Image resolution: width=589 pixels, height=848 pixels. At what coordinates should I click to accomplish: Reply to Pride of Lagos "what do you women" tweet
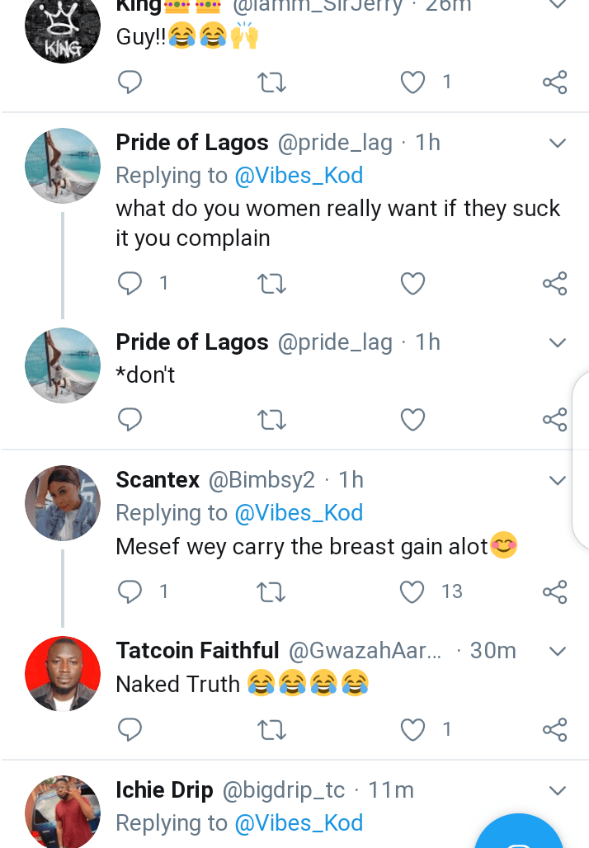coord(130,284)
